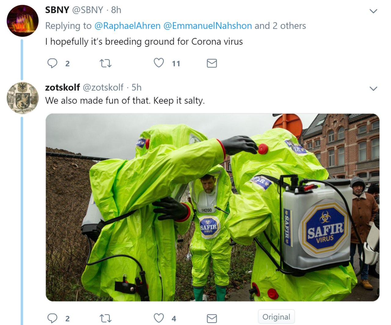Open the 5h timestamp of zotskolf's tweet
Viewport: 391px width, 325px height.
click(x=137, y=87)
